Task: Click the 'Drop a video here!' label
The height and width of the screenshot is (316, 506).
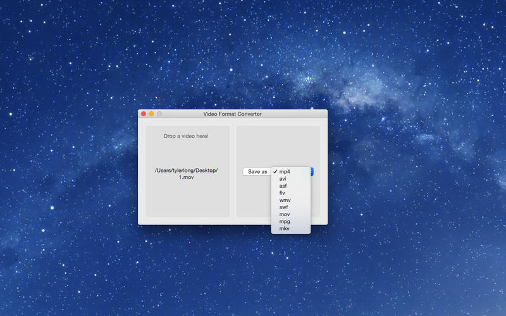Action: click(186, 136)
